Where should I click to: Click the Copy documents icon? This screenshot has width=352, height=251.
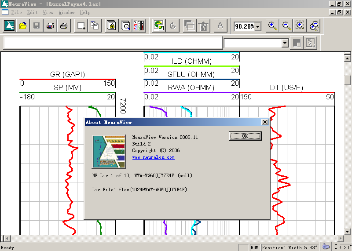[x=95, y=25]
